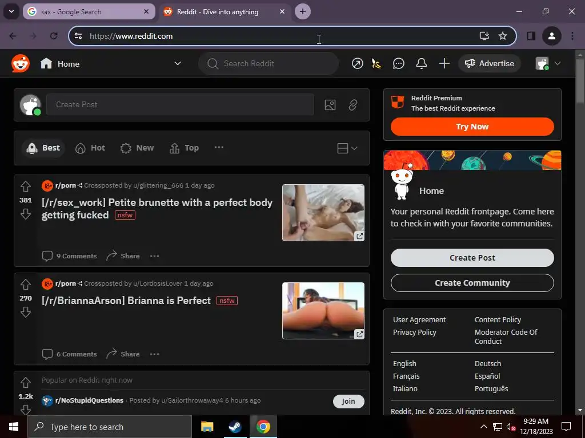The height and width of the screenshot is (438, 585).
Task: Join the r/NoStupidQuestions community
Action: pos(348,401)
